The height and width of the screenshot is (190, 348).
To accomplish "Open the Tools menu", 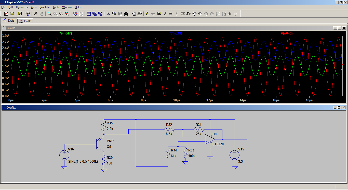I will [x=56, y=7].
